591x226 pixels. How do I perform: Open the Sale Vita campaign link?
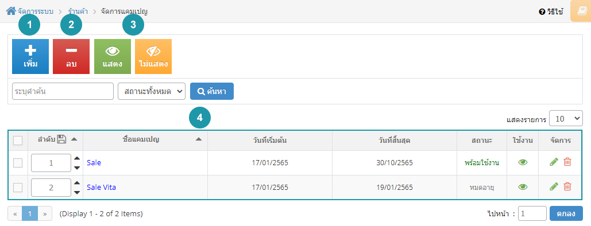102,187
